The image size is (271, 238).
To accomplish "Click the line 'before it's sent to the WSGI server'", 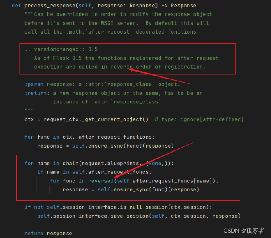I will (117, 23).
